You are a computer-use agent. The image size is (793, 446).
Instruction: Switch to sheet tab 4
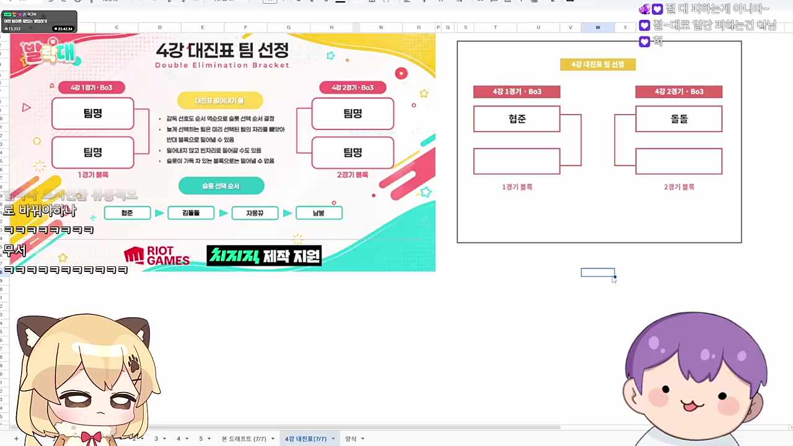178,439
